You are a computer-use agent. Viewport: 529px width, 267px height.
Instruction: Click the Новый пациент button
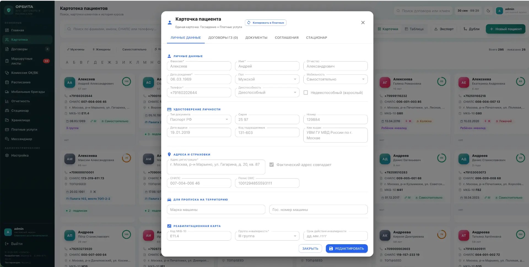click(x=506, y=29)
